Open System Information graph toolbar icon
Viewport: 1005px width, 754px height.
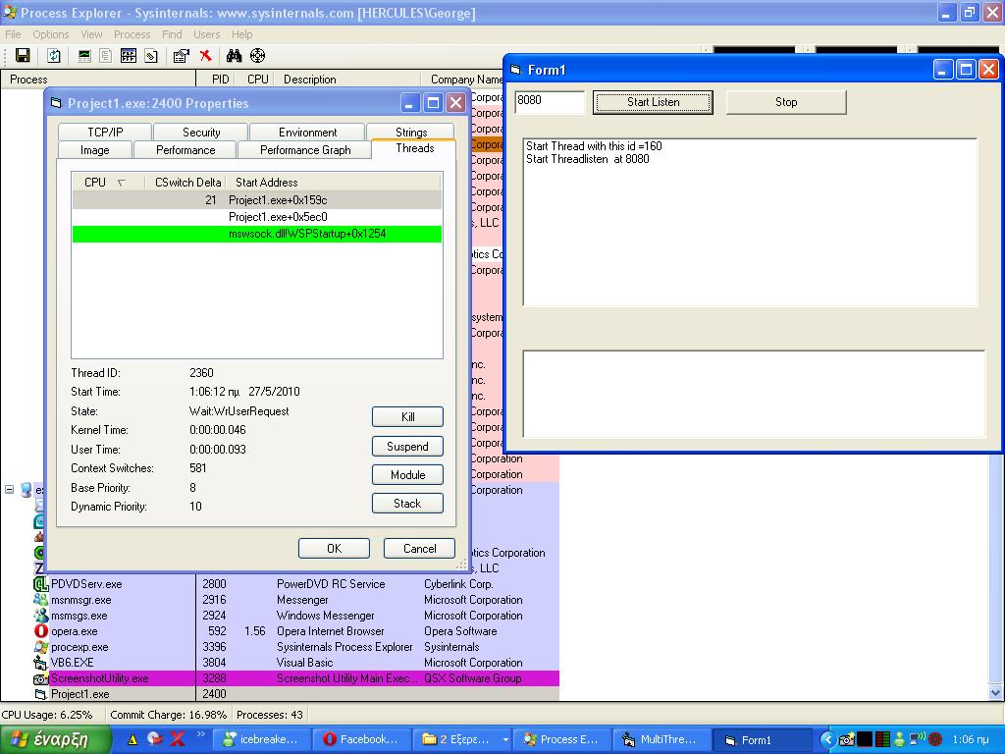pyautogui.click(x=84, y=56)
